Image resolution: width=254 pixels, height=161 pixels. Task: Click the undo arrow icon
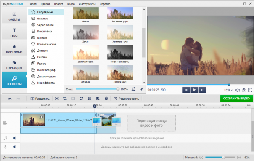pos(10,99)
